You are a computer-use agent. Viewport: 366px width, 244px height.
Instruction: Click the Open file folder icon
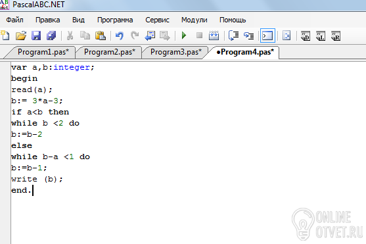coord(21,36)
